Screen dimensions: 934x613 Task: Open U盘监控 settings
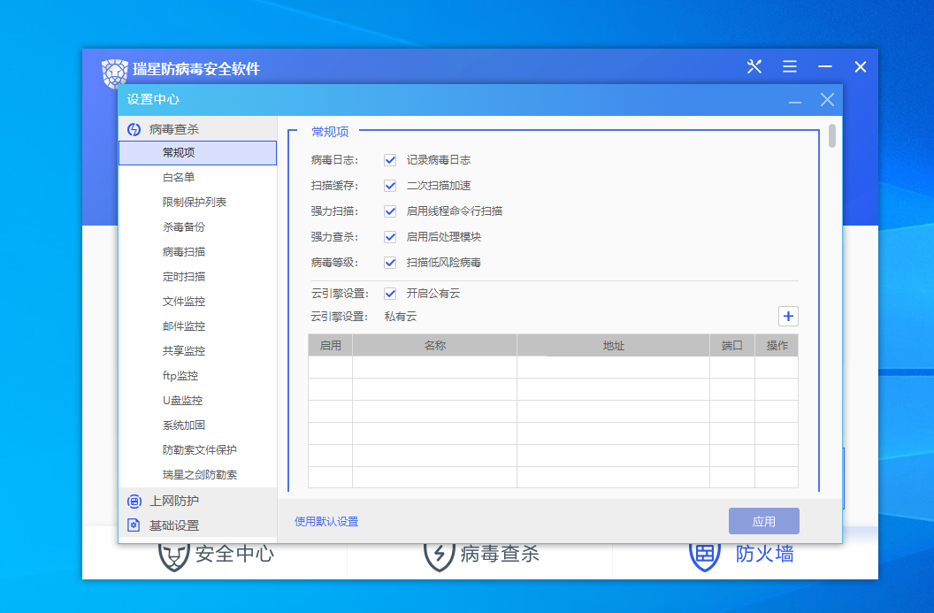(198, 401)
